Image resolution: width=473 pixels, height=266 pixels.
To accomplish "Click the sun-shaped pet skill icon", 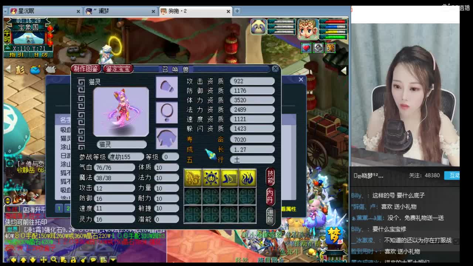I will point(211,178).
